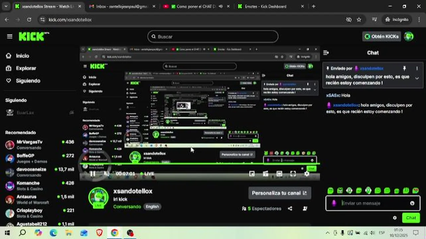Image resolution: width=426 pixels, height=239 pixels.
Task: Insert the first quick emote
Action: pos(330,191)
